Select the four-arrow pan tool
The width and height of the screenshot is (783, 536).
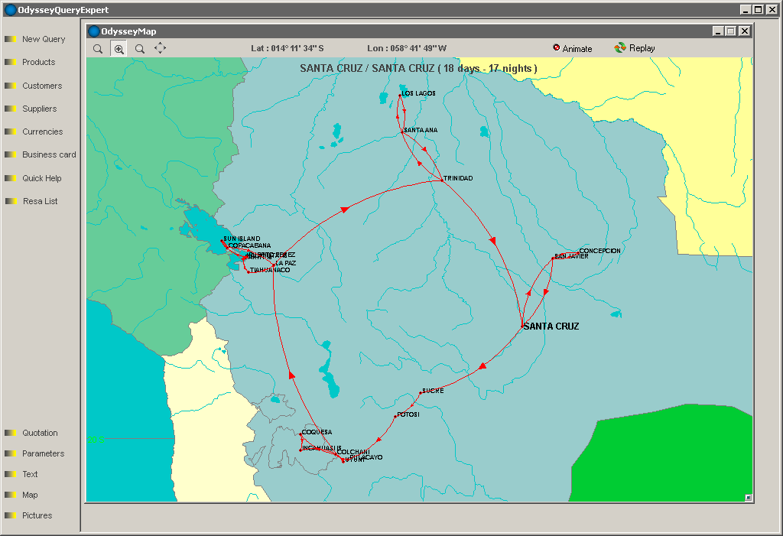(x=160, y=48)
